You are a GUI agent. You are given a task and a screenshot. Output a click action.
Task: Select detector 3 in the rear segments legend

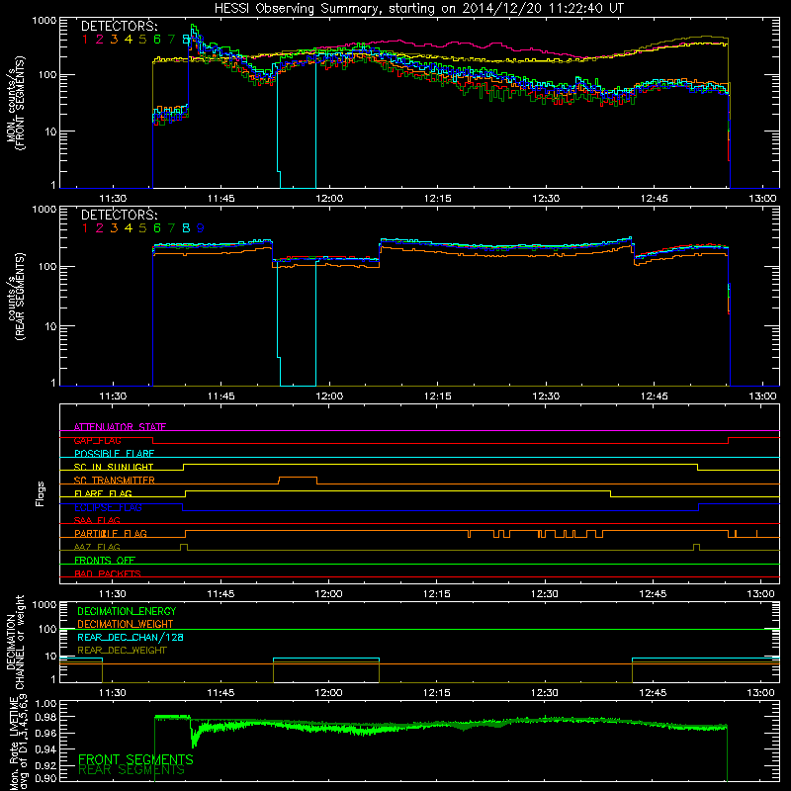(114, 228)
